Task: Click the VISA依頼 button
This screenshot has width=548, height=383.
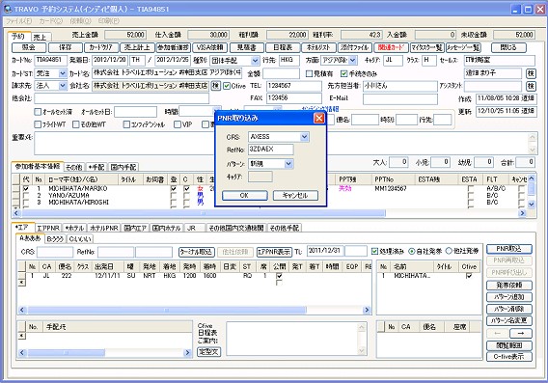Action: (x=210, y=47)
